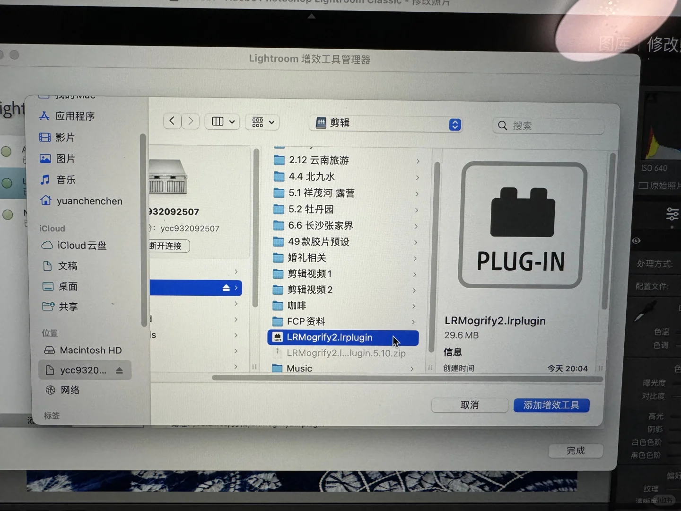The image size is (681, 511).
Task: Expand the 婚礼相关 folder chevron
Action: (415, 258)
